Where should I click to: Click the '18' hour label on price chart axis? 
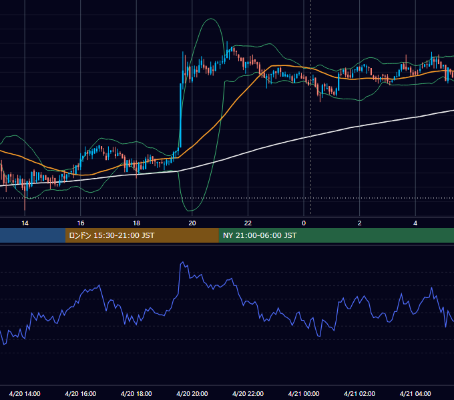136,223
